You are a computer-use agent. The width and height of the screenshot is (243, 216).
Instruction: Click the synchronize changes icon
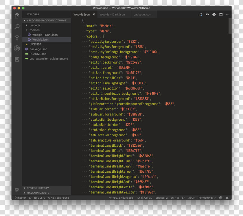point(30,198)
